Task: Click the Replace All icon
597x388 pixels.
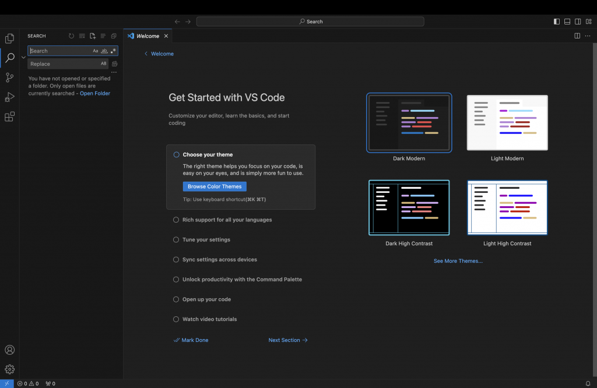Action: point(115,64)
